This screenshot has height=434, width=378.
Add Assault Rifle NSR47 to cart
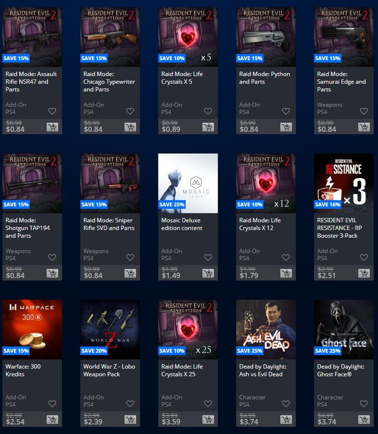point(52,127)
